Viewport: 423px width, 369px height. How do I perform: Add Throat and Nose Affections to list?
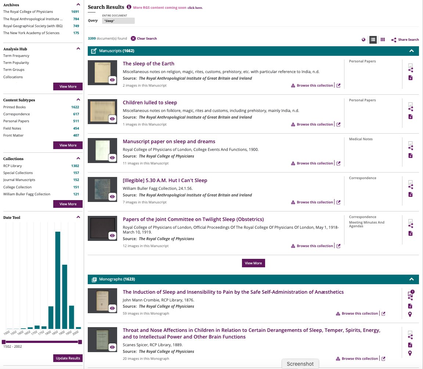coord(410,345)
